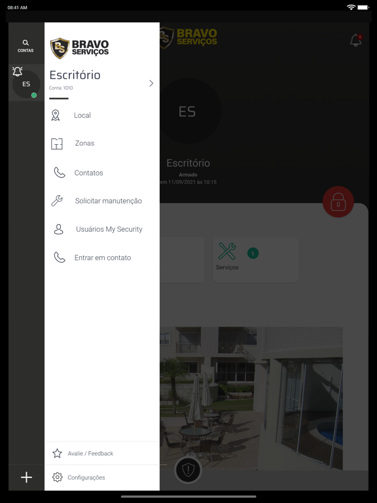This screenshot has width=377, height=503.
Task: Tap the user icon for My Security
Action: point(59,229)
